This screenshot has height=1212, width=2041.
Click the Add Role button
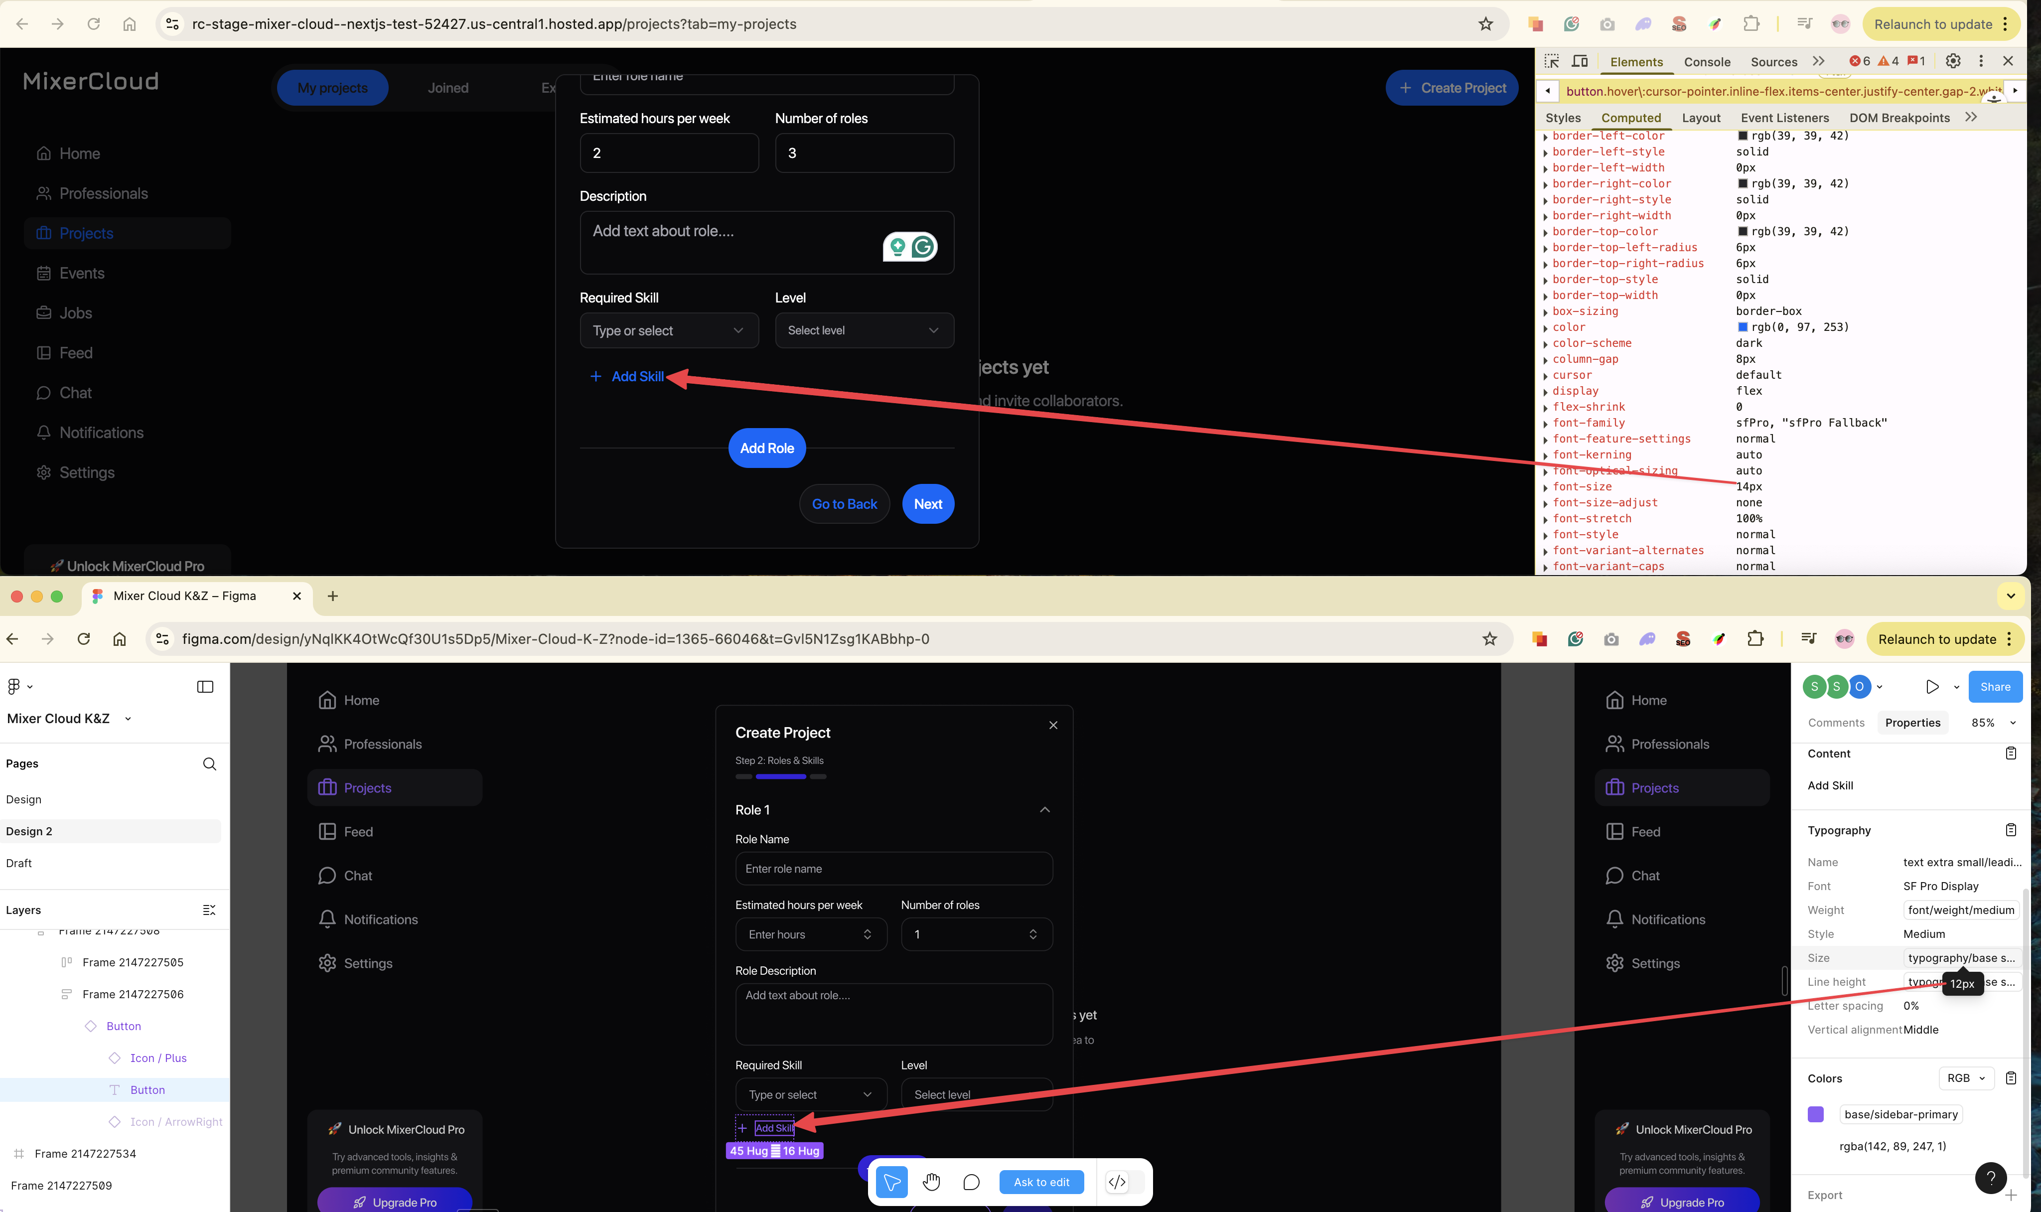(x=766, y=449)
